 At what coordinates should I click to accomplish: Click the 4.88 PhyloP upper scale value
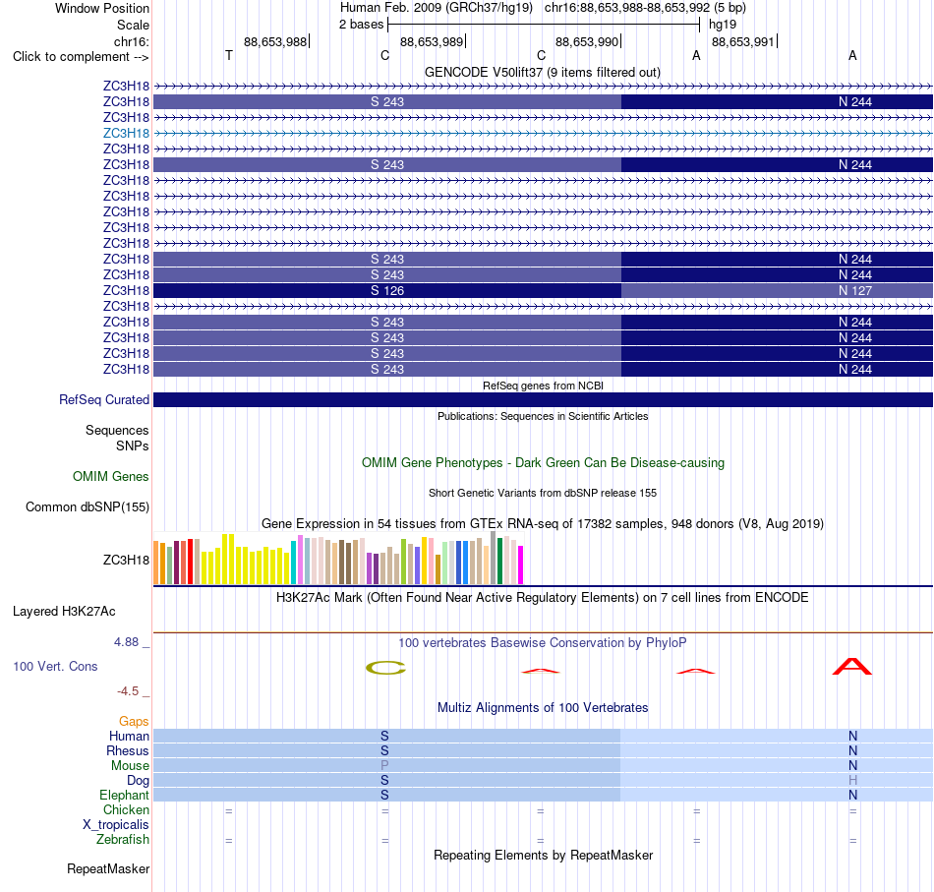coord(126,642)
